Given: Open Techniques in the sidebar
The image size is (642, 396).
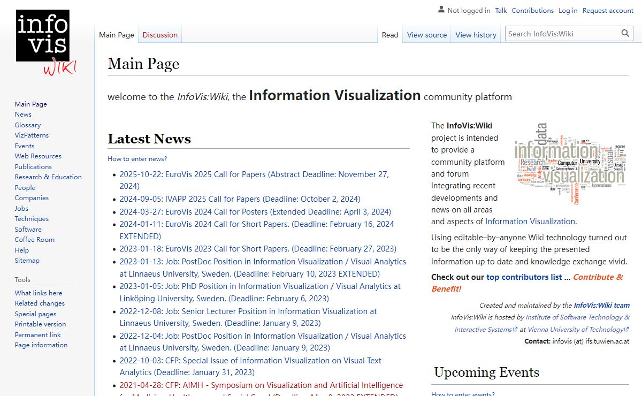Looking at the screenshot, I should click(x=32, y=219).
